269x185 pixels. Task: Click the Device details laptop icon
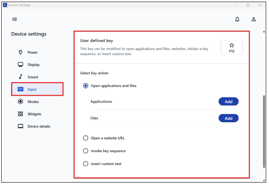[20, 126]
